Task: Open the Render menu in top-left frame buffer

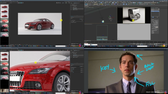Action: tap(12, 2)
